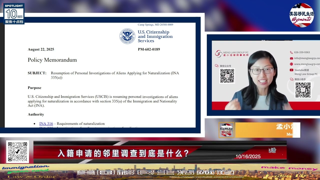
Task: Click the Meng Law Group PC logo
Action: pos(231,54)
